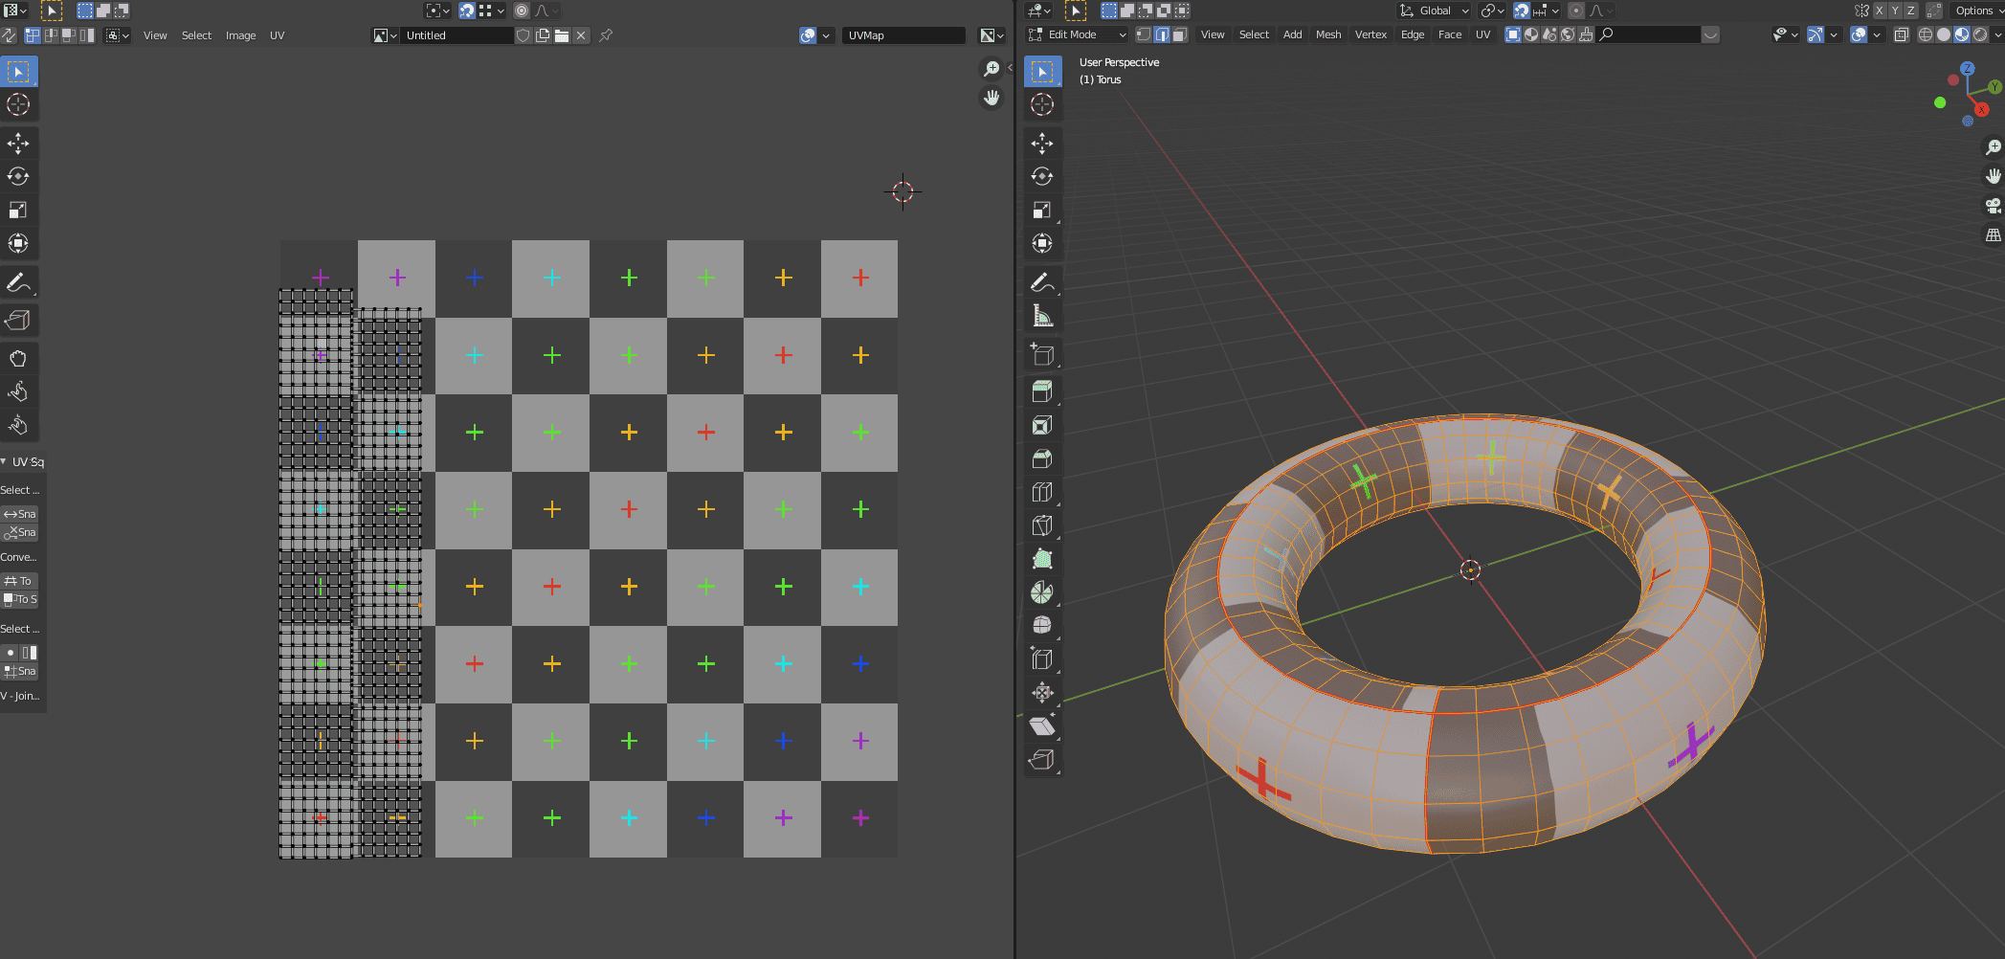This screenshot has width=2005, height=959.
Task: Select the Extrude Region tool
Action: 1042,391
